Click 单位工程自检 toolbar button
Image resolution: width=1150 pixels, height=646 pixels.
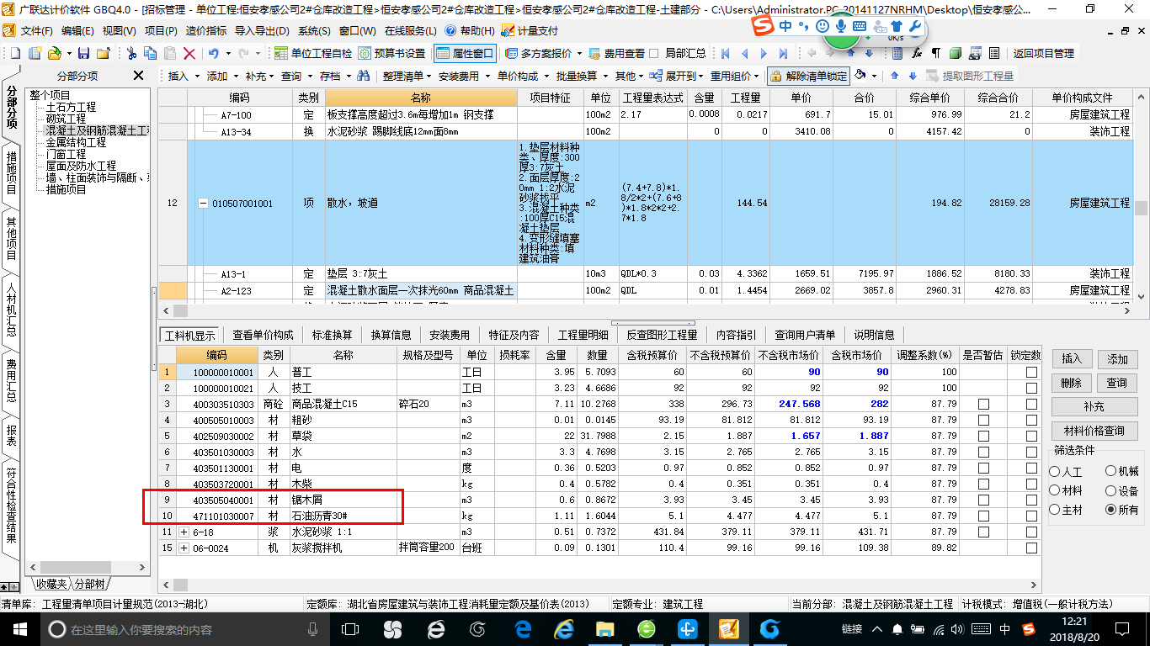pos(313,53)
